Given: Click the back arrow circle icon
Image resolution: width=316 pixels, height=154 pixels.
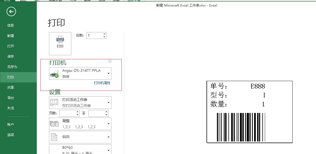Looking at the screenshot, I should point(11,11).
